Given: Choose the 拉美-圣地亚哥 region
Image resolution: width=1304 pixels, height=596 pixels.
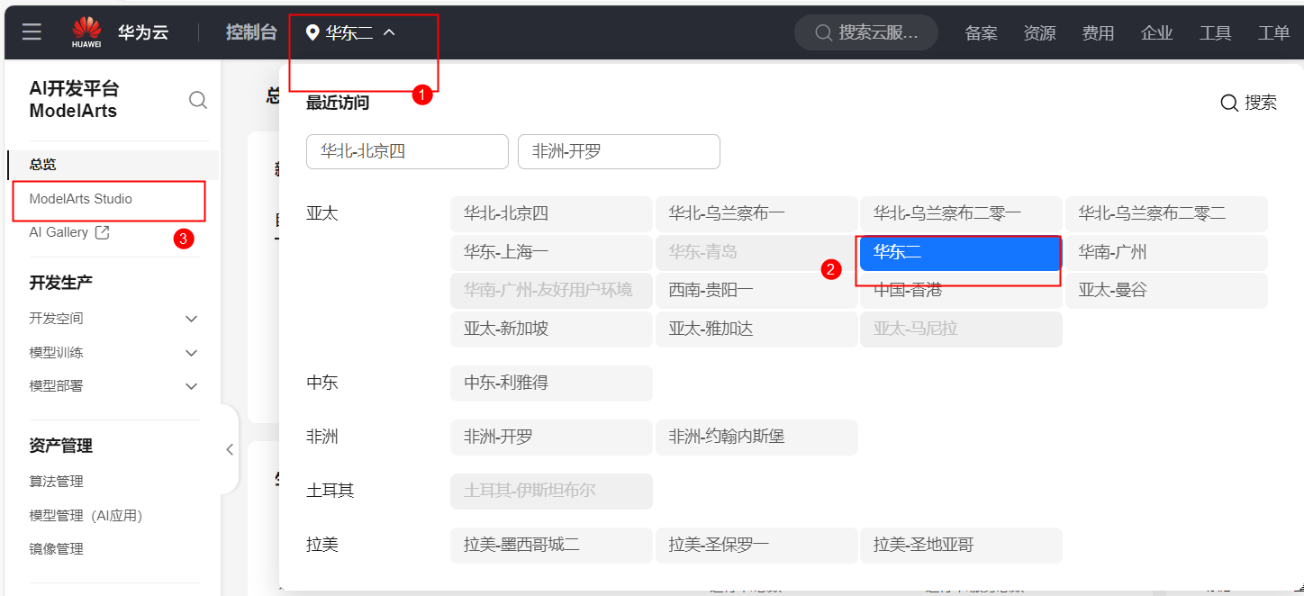Looking at the screenshot, I should (x=961, y=545).
